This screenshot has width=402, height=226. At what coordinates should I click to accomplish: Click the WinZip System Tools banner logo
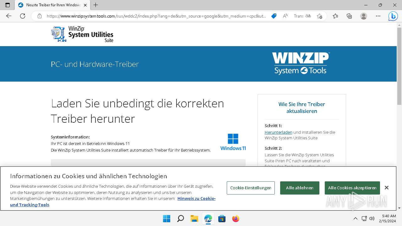coord(301,63)
